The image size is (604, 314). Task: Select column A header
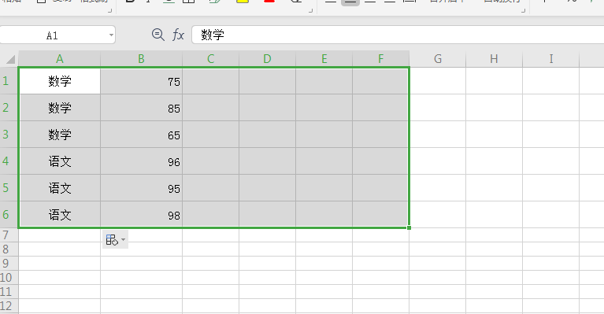(59, 59)
